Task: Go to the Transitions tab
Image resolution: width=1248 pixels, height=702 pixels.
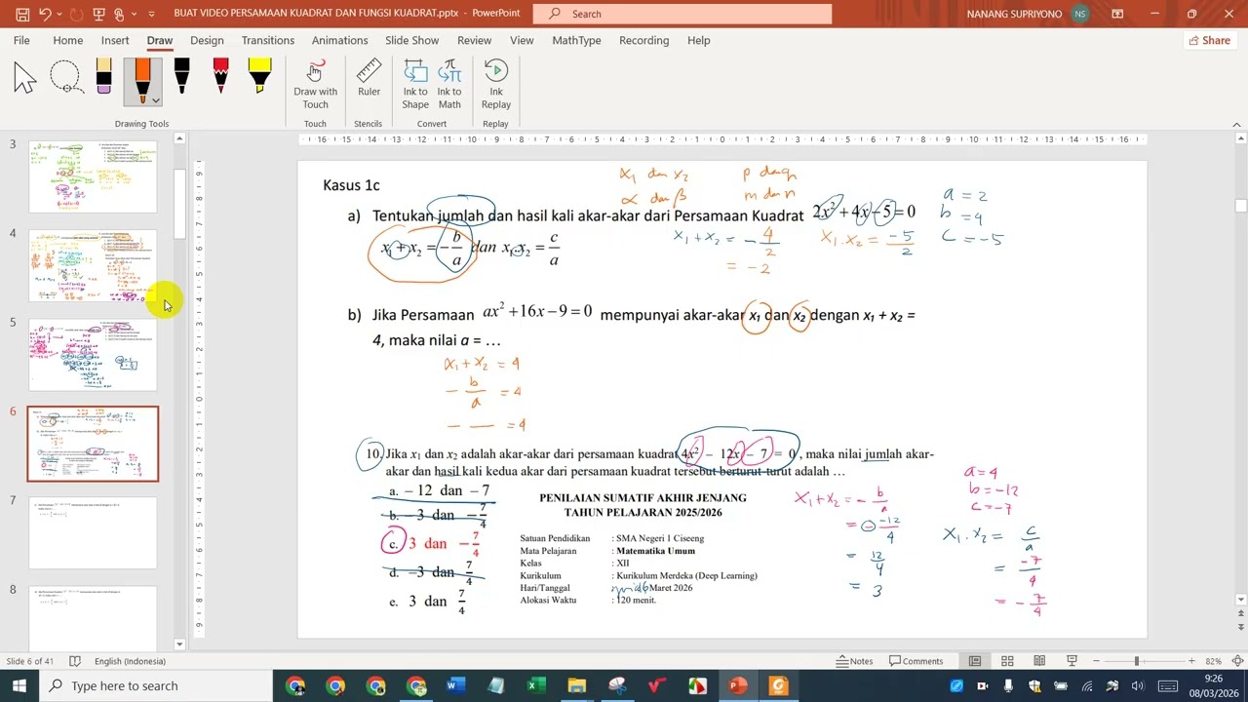Action: [x=268, y=40]
